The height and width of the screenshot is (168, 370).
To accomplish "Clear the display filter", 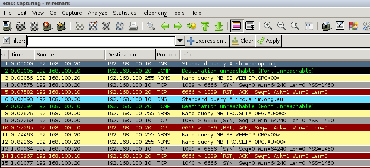I will (242, 41).
